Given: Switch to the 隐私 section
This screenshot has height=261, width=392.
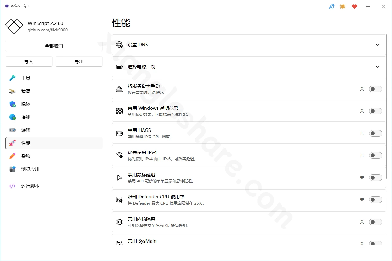Looking at the screenshot, I should (54, 104).
